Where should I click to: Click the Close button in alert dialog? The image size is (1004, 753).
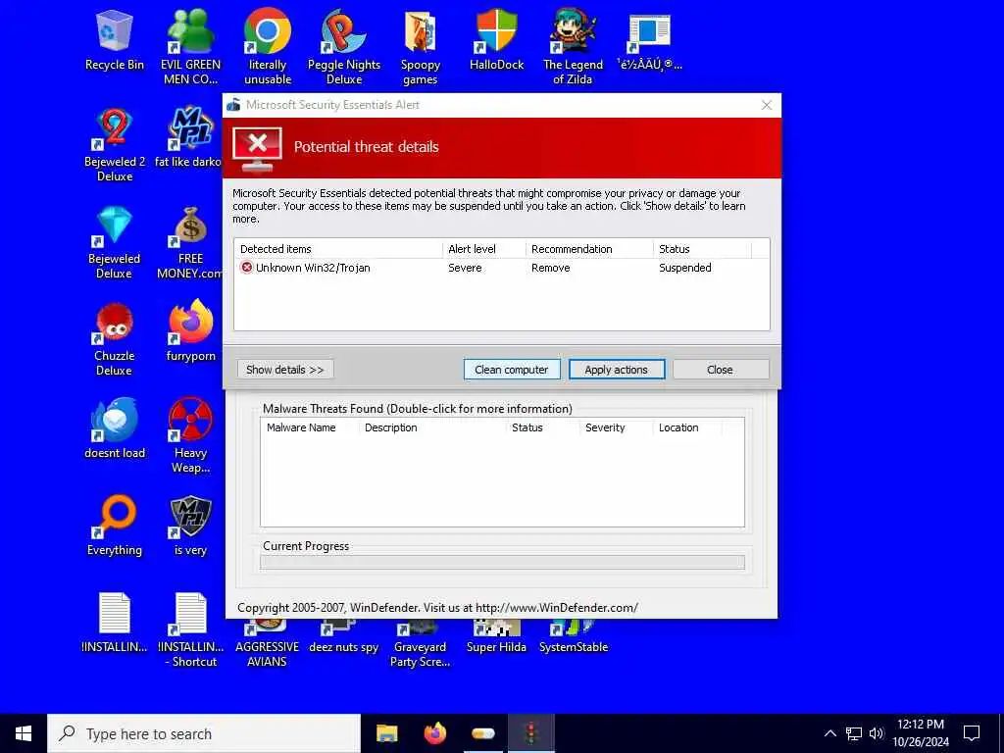[721, 370]
